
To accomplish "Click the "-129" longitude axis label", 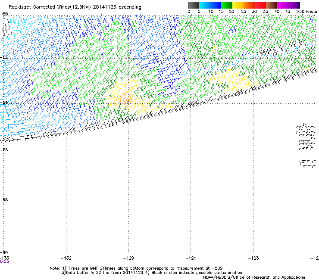I will coord(128,258).
